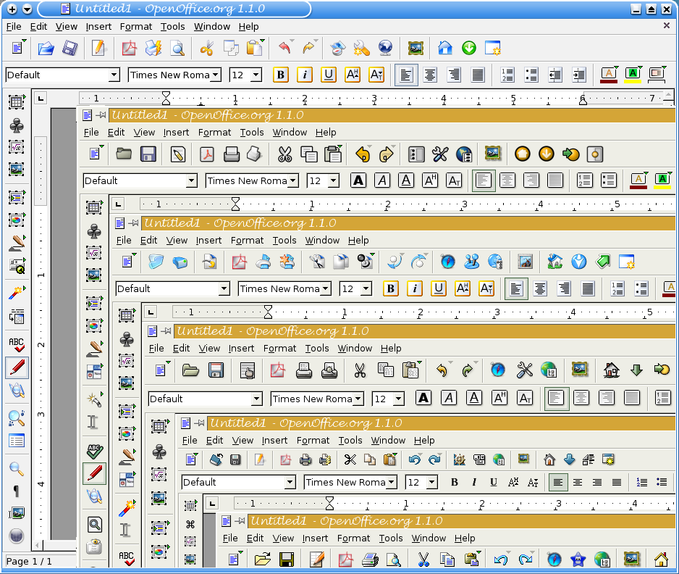Open font size dropdown arrow in outermost window
This screenshot has height=574, width=679.
[256, 75]
